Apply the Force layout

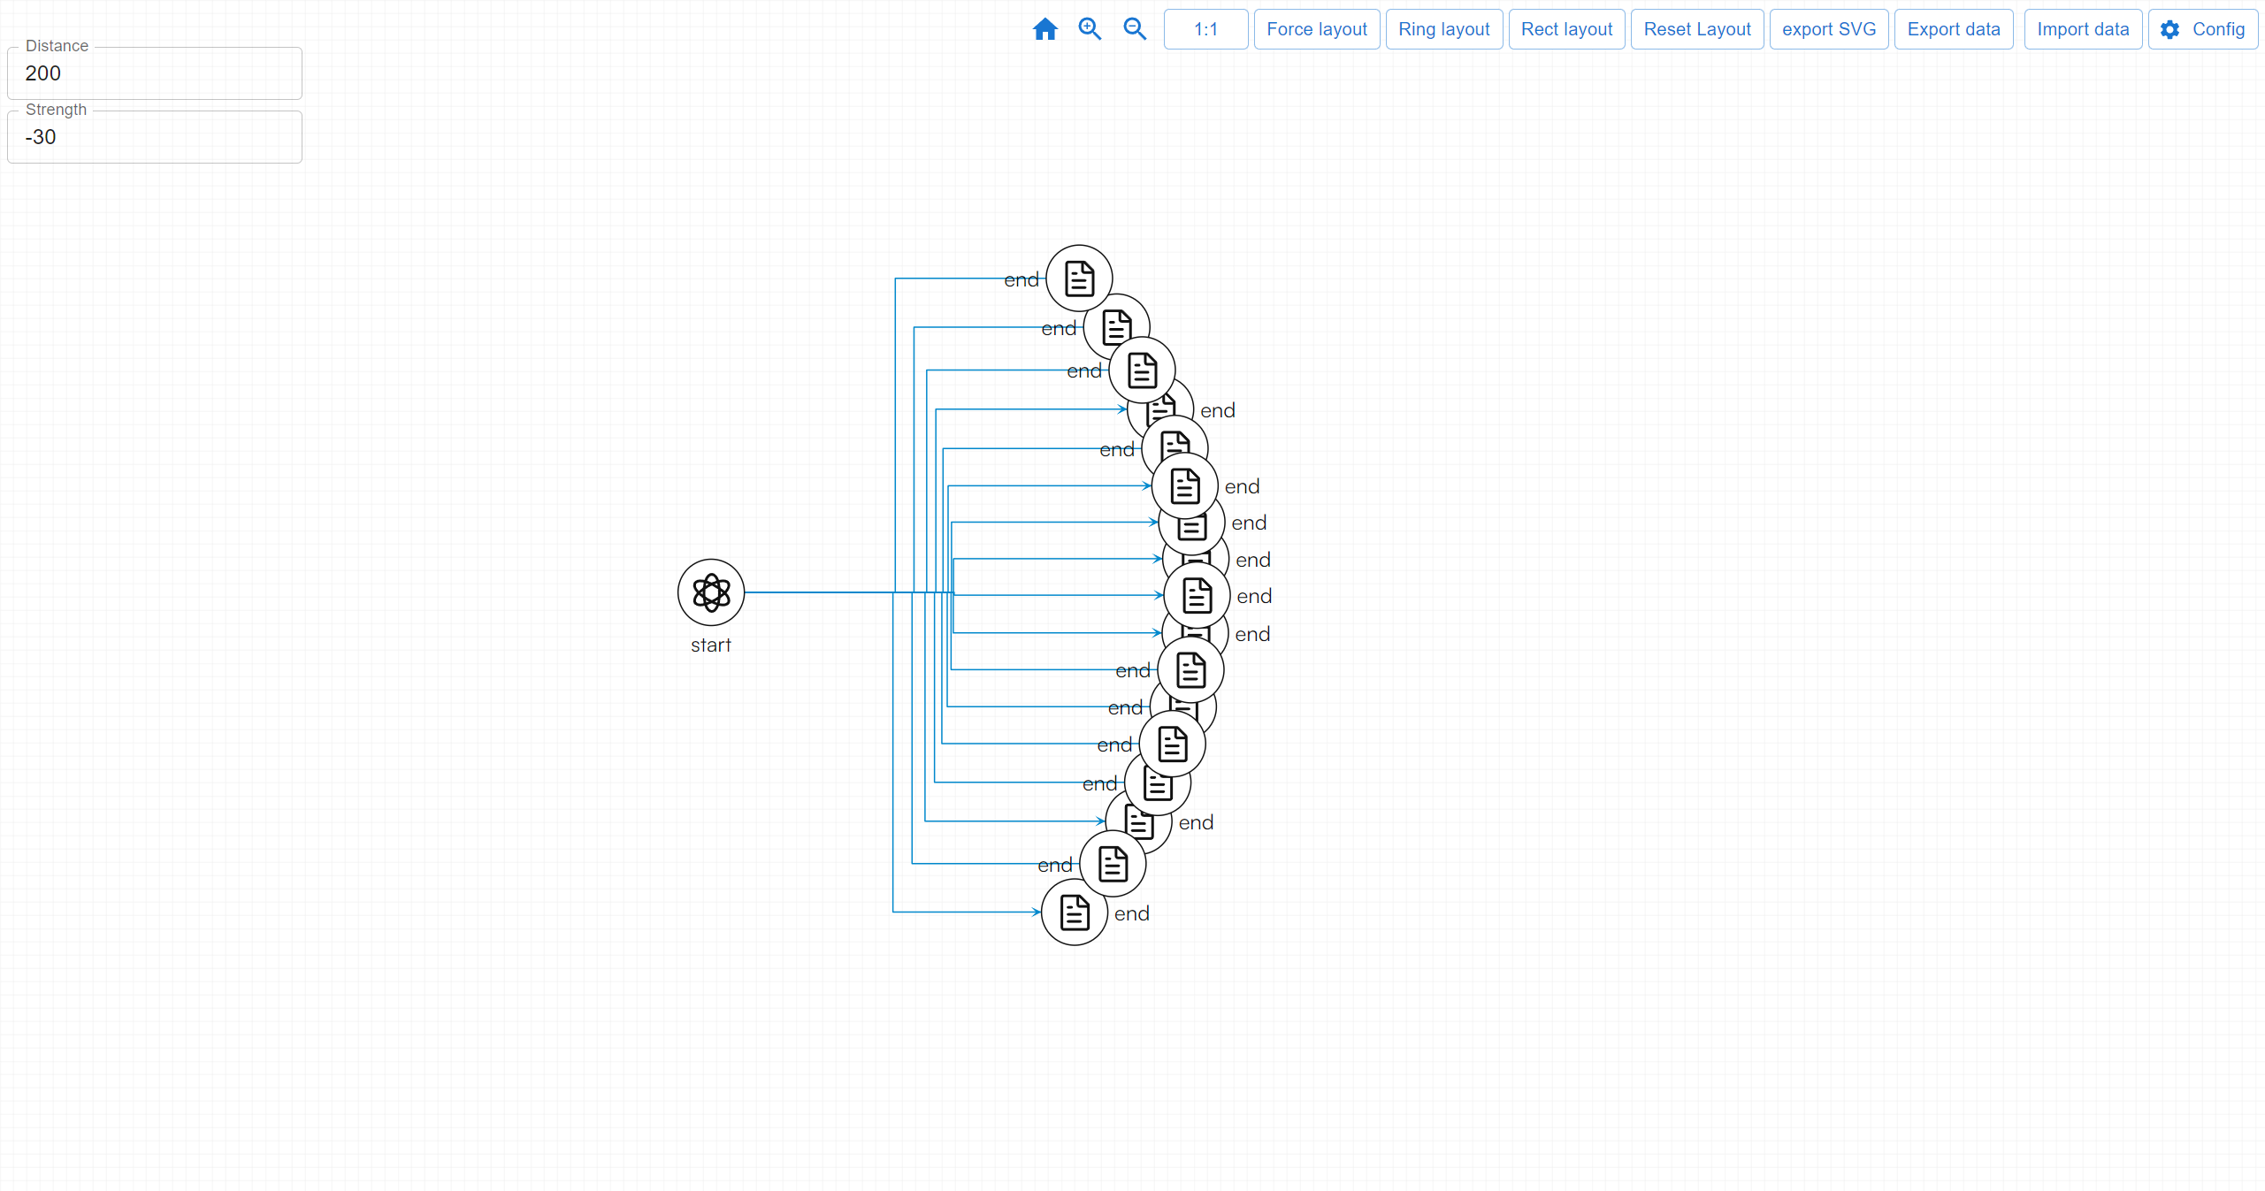click(1316, 29)
